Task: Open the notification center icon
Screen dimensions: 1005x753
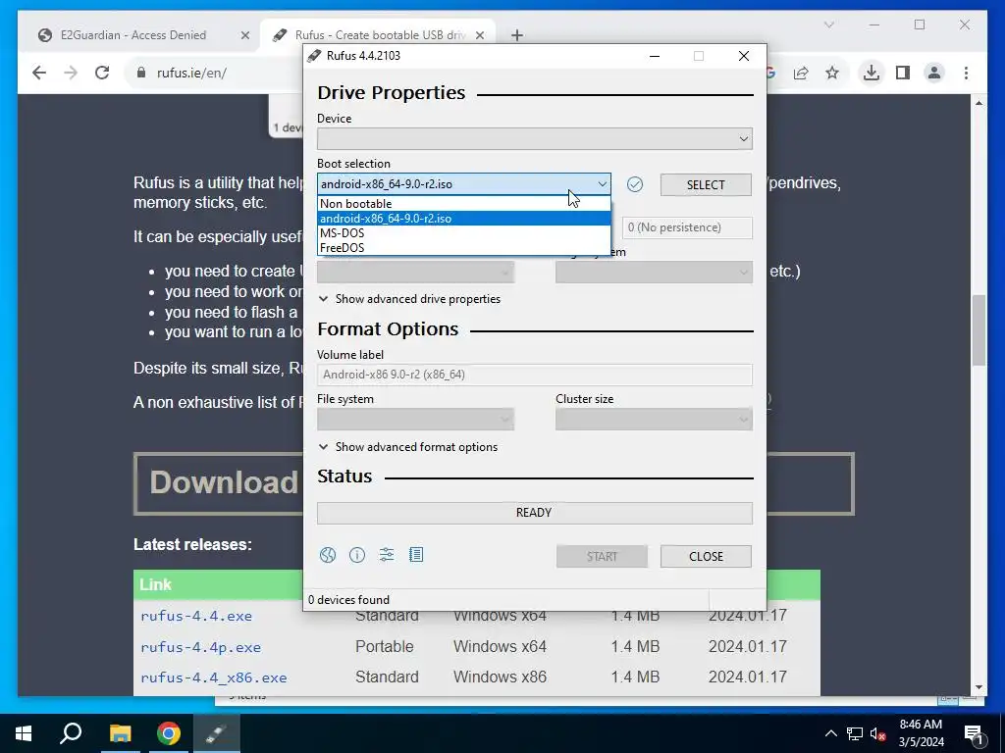Action: coord(974,733)
